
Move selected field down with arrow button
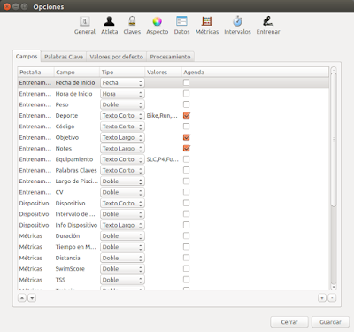pyautogui.click(x=32, y=298)
